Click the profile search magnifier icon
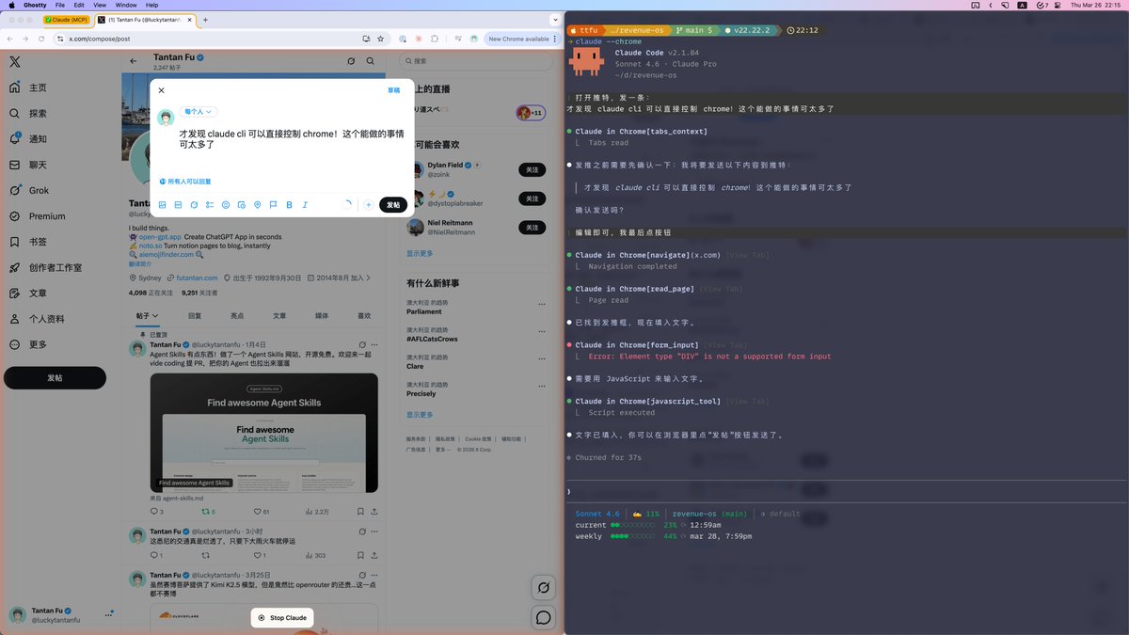The width and height of the screenshot is (1129, 635). 371,61
